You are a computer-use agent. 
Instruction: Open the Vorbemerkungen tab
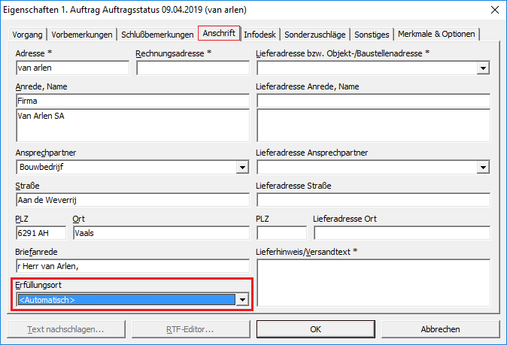(x=83, y=35)
